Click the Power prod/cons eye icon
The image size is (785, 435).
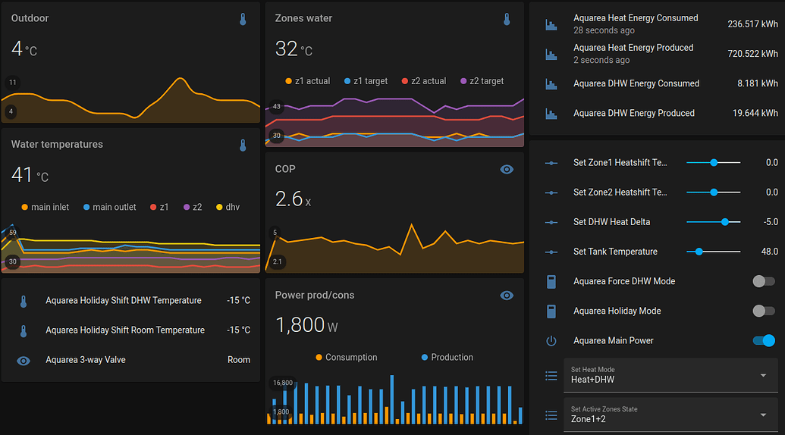(507, 296)
